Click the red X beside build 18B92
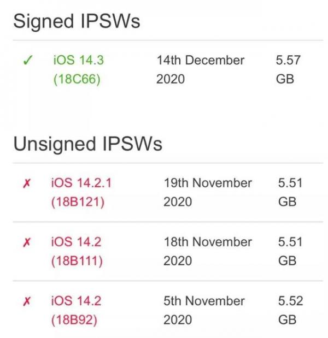The width and height of the screenshot is (328, 338). 27,301
